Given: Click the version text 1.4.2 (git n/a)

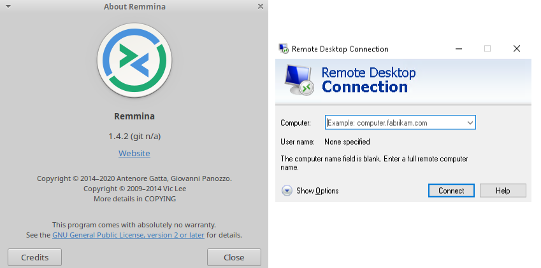Looking at the screenshot, I should [x=134, y=137].
